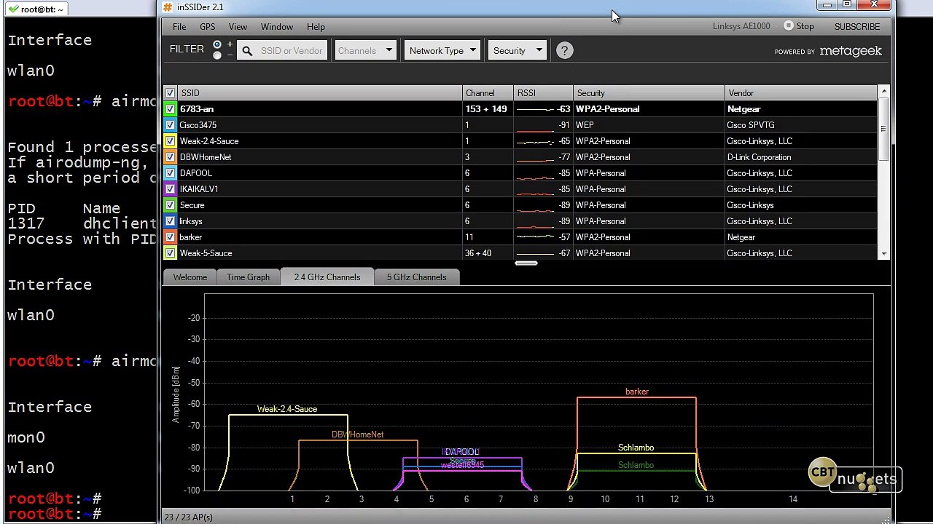Screen dimensions: 933x524
Task: Sort table by Security column header
Action: pos(649,93)
